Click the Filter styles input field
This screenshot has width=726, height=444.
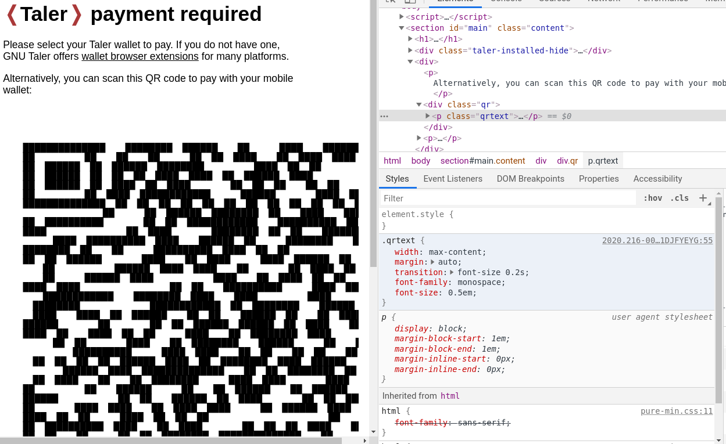(509, 198)
